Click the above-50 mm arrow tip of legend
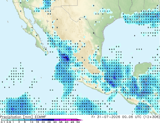 (x=80, y=120)
